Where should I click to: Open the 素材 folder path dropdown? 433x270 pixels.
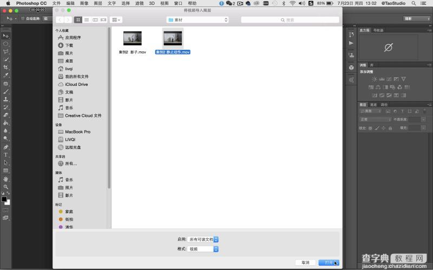[198, 20]
